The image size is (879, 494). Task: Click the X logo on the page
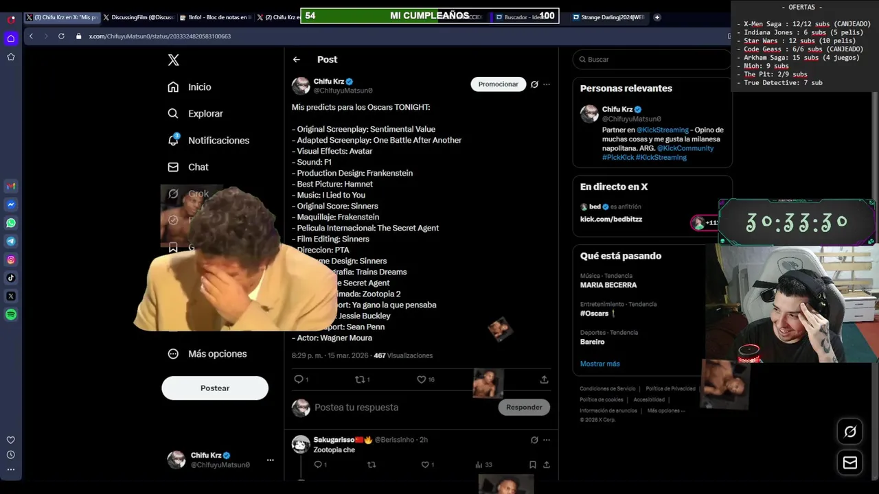pyautogui.click(x=174, y=60)
